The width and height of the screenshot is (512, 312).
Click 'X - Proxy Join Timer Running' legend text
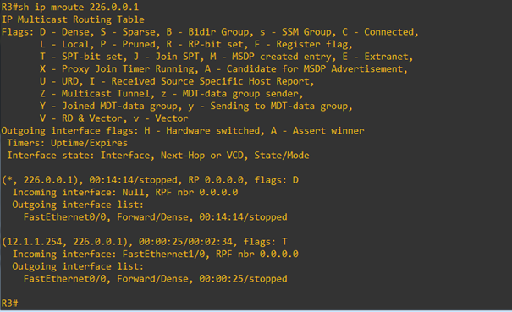117,69
